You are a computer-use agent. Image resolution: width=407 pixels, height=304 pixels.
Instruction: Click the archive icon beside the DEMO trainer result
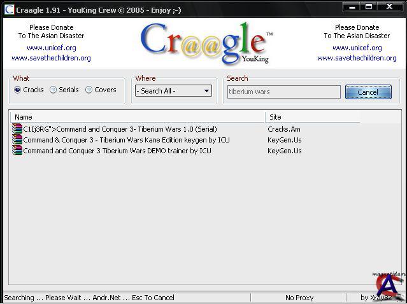pyautogui.click(x=17, y=151)
